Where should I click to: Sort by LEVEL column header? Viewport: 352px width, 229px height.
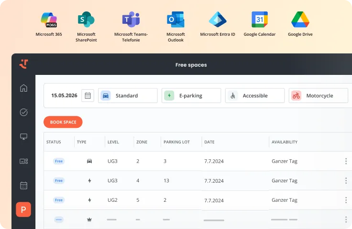click(113, 142)
